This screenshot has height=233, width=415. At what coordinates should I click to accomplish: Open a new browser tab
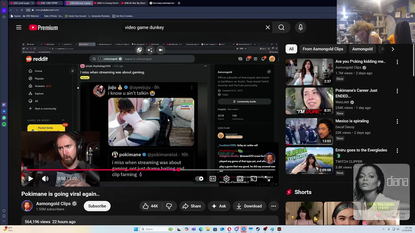pyautogui.click(x=179, y=3)
